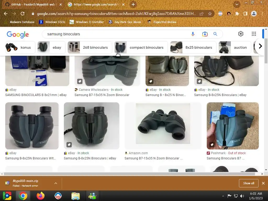Image resolution: width=268 pixels, height=201 pixels.
Task: Select the konus filter chip
Action: [20, 47]
